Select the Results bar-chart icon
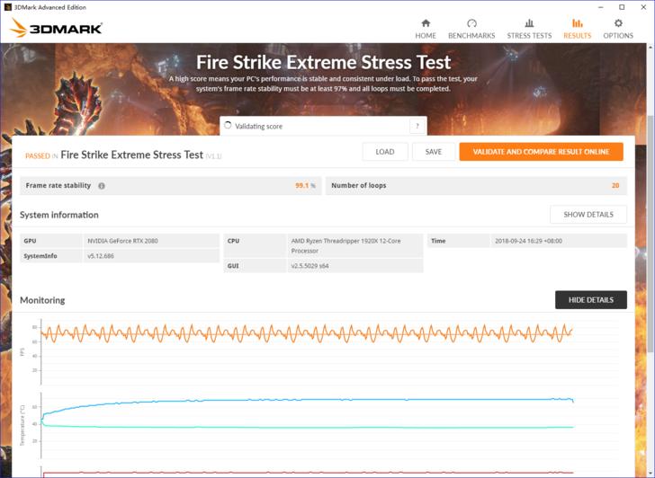 578,23
